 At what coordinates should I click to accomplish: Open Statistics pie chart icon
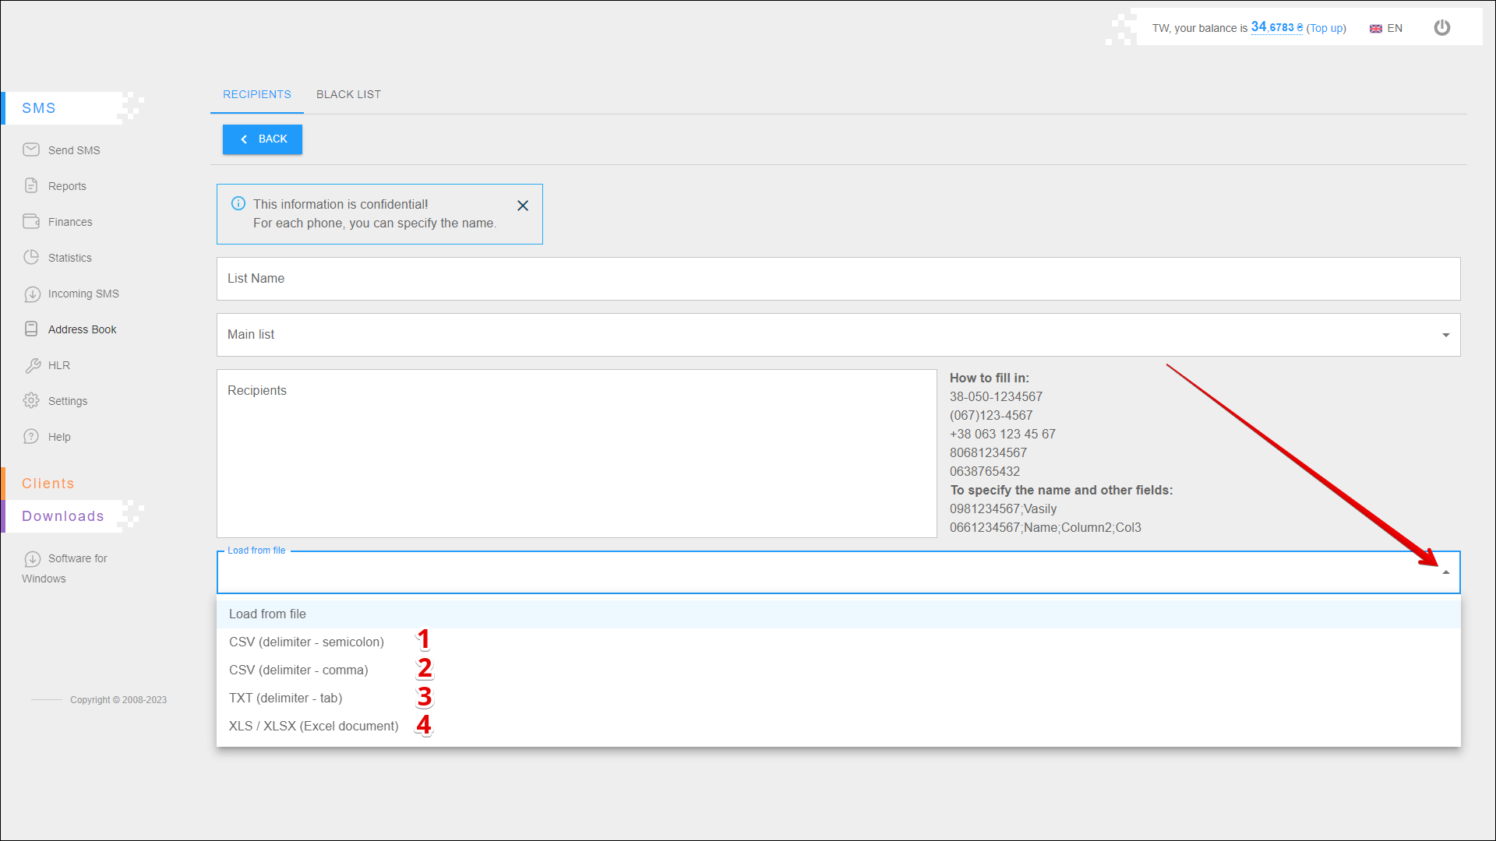click(31, 257)
